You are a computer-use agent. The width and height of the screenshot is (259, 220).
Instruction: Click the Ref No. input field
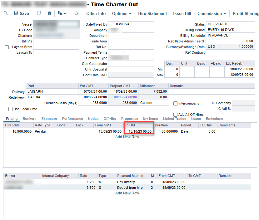pos(131,47)
